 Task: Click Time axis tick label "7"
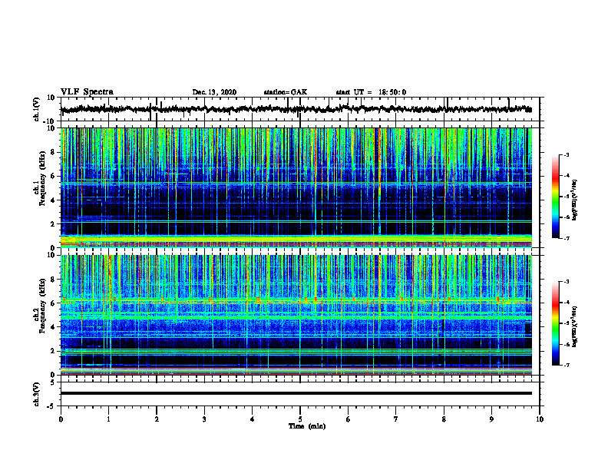[396, 419]
